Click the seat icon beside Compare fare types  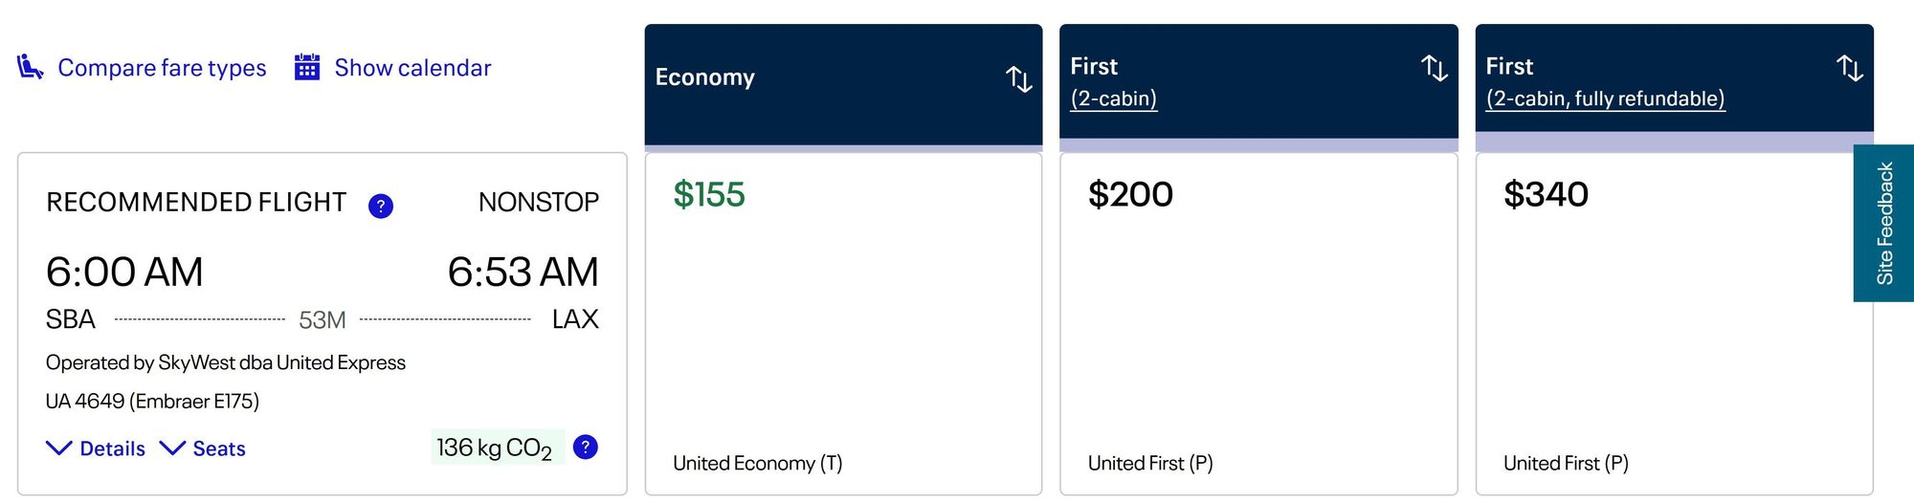pyautogui.click(x=31, y=67)
